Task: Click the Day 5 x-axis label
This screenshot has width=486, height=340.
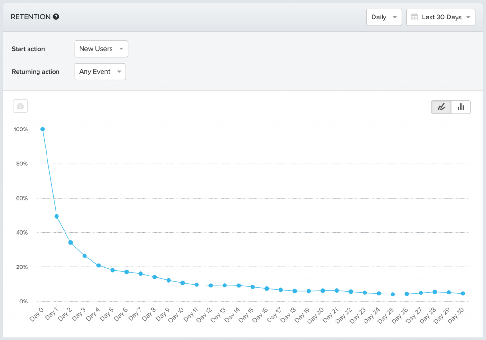Action: pyautogui.click(x=107, y=314)
